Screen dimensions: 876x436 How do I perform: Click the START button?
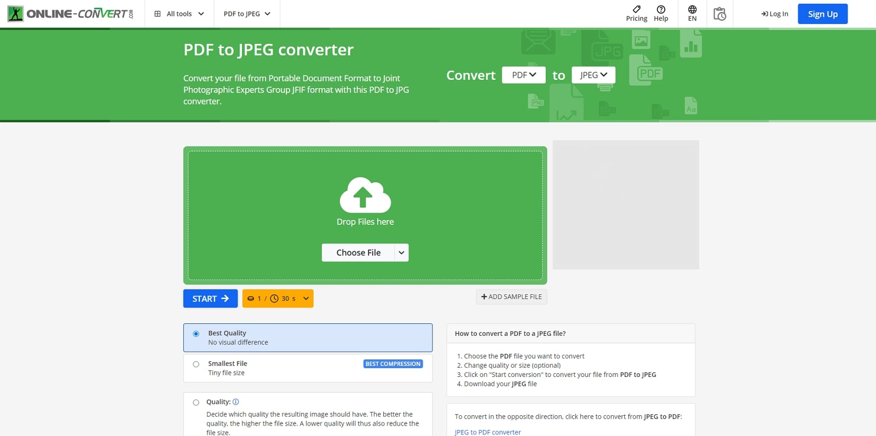210,299
